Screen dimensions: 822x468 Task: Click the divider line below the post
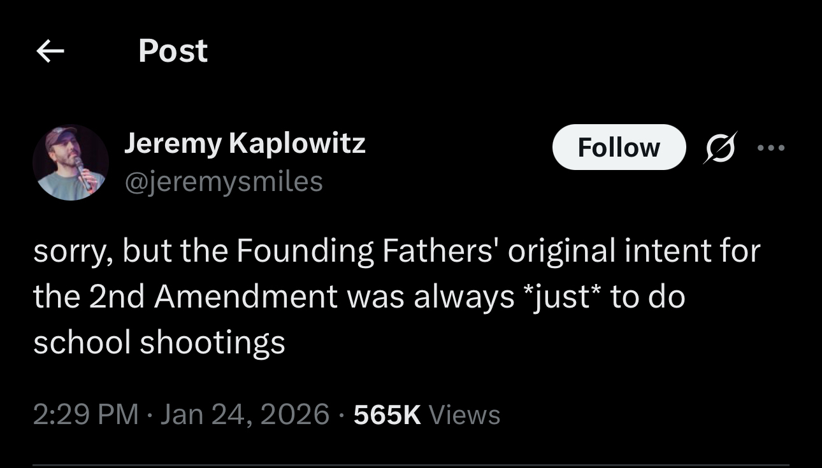411,465
